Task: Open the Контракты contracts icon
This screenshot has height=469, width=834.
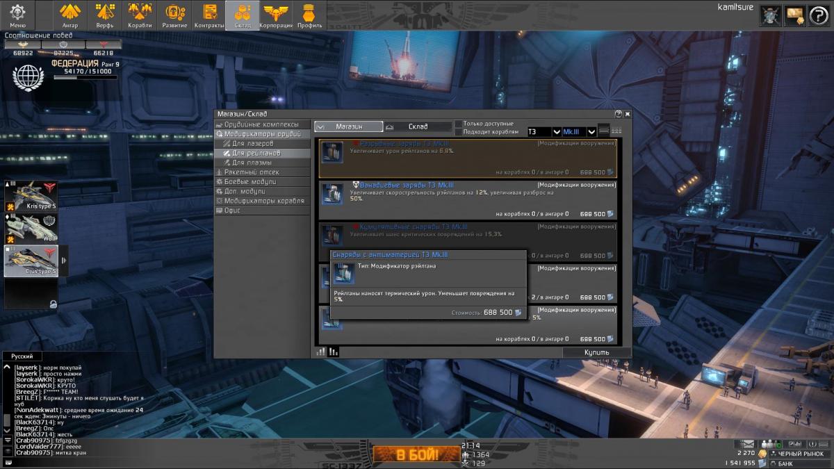Action: (209, 15)
